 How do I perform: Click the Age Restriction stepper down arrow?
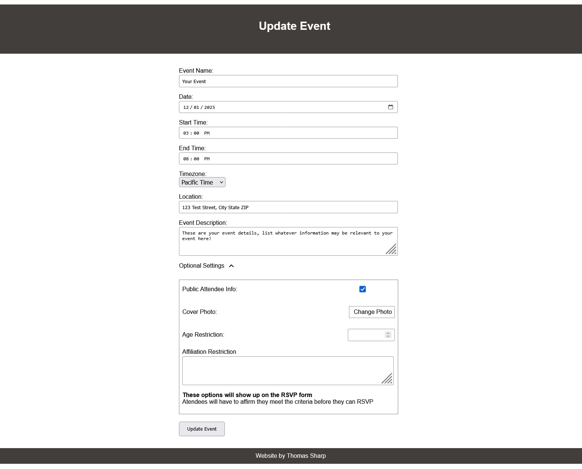[388, 337]
